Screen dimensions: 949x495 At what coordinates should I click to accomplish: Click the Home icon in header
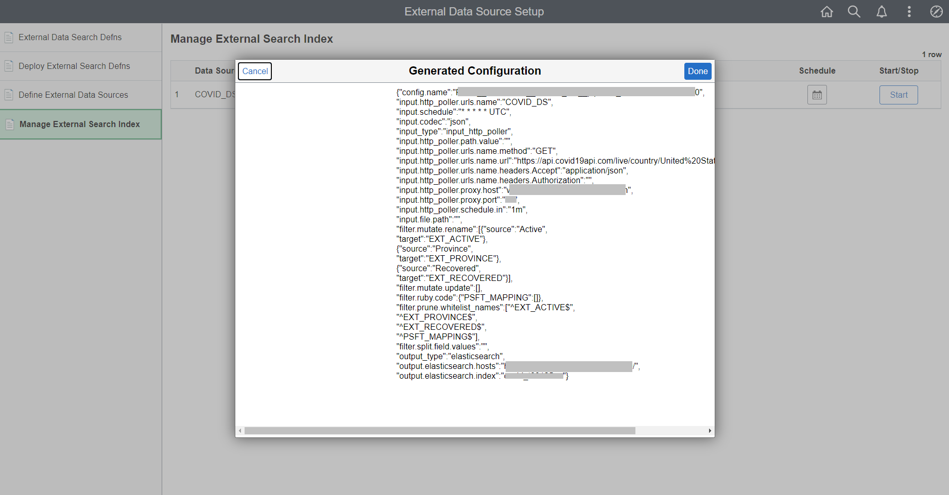(826, 12)
